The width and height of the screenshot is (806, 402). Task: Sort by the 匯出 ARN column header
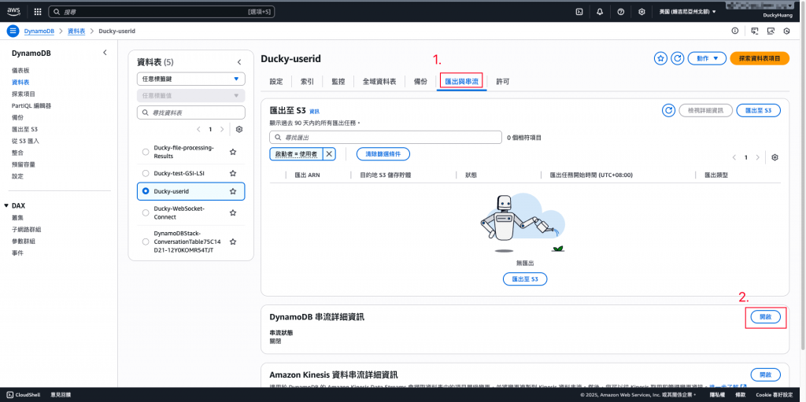point(308,175)
